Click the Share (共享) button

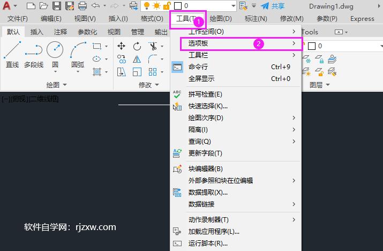(x=273, y=5)
